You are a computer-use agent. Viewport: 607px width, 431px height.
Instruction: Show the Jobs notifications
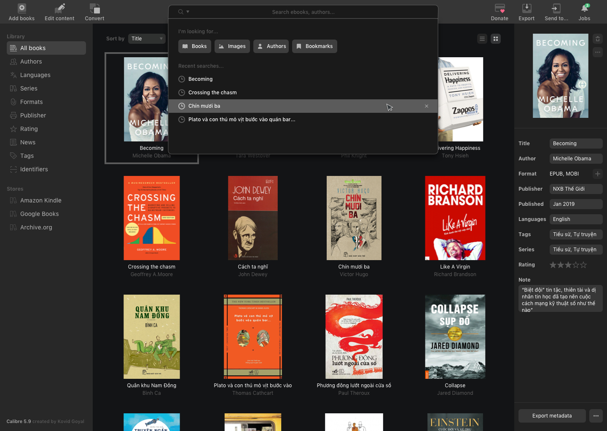[584, 12]
